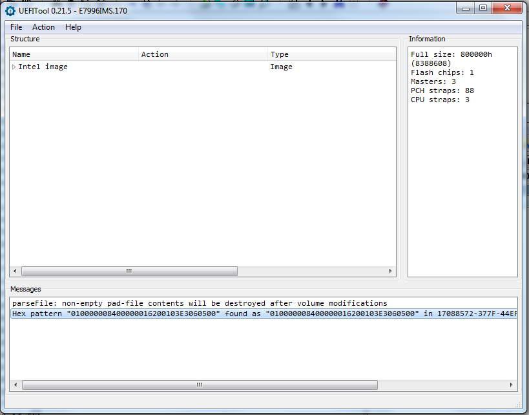
Task: Click the Messages pane horizontal scrollbar thumb
Action: (200, 385)
